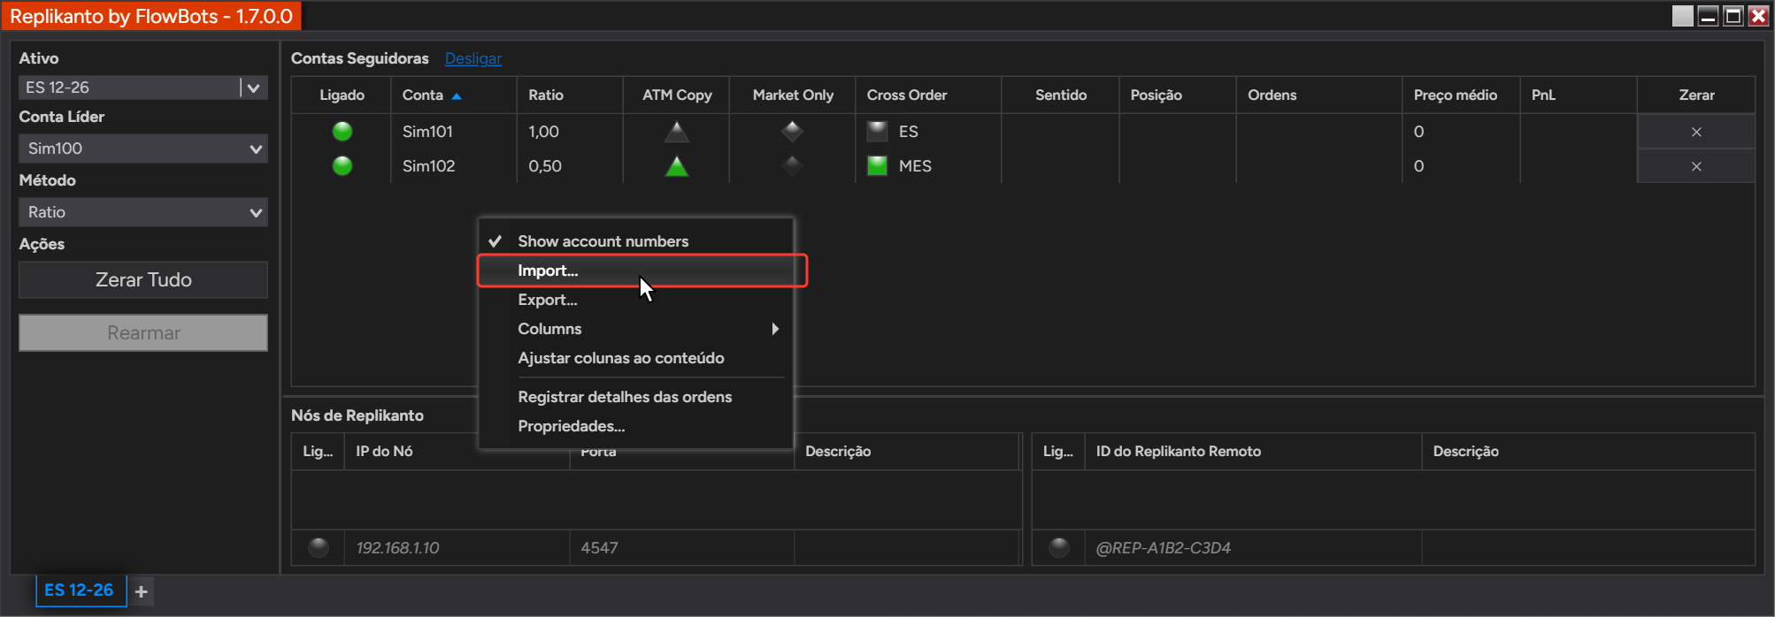Zero the Sim101 position with X
The image size is (1775, 617).
1696,132
